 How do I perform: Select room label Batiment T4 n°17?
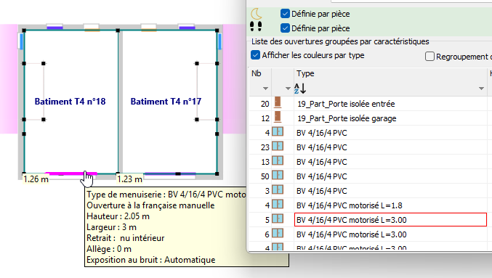166,102
